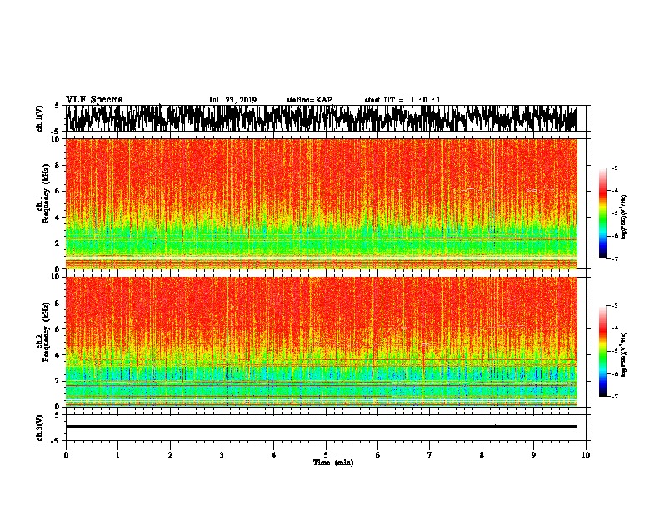Click the time axis tick label "3"

pyautogui.click(x=222, y=455)
